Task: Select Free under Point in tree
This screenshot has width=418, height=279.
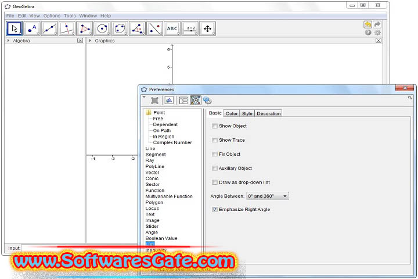Action: click(x=158, y=119)
